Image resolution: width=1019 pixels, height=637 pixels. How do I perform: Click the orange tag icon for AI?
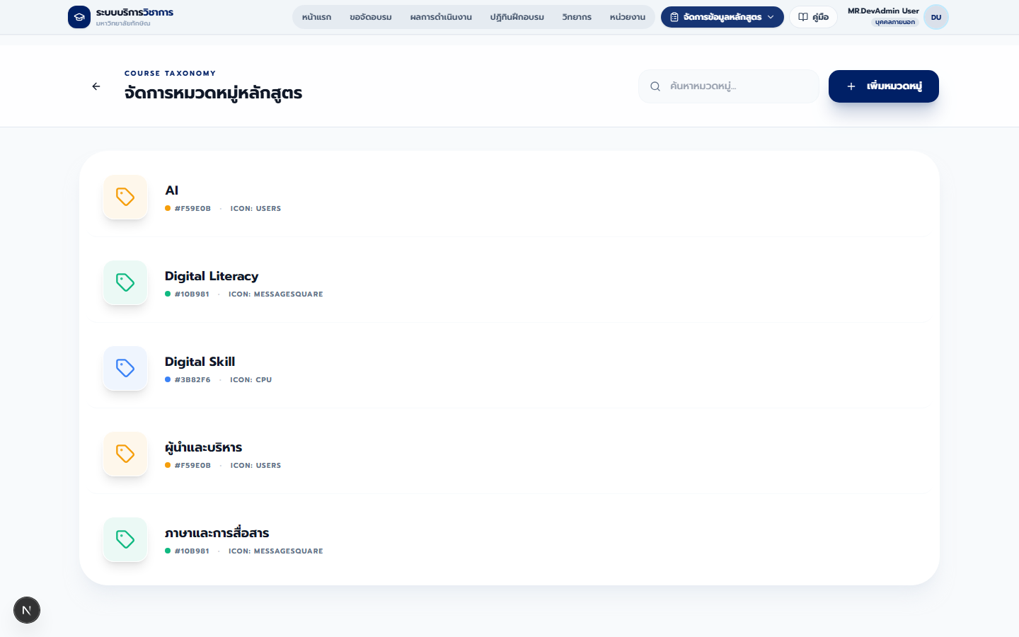click(x=125, y=197)
